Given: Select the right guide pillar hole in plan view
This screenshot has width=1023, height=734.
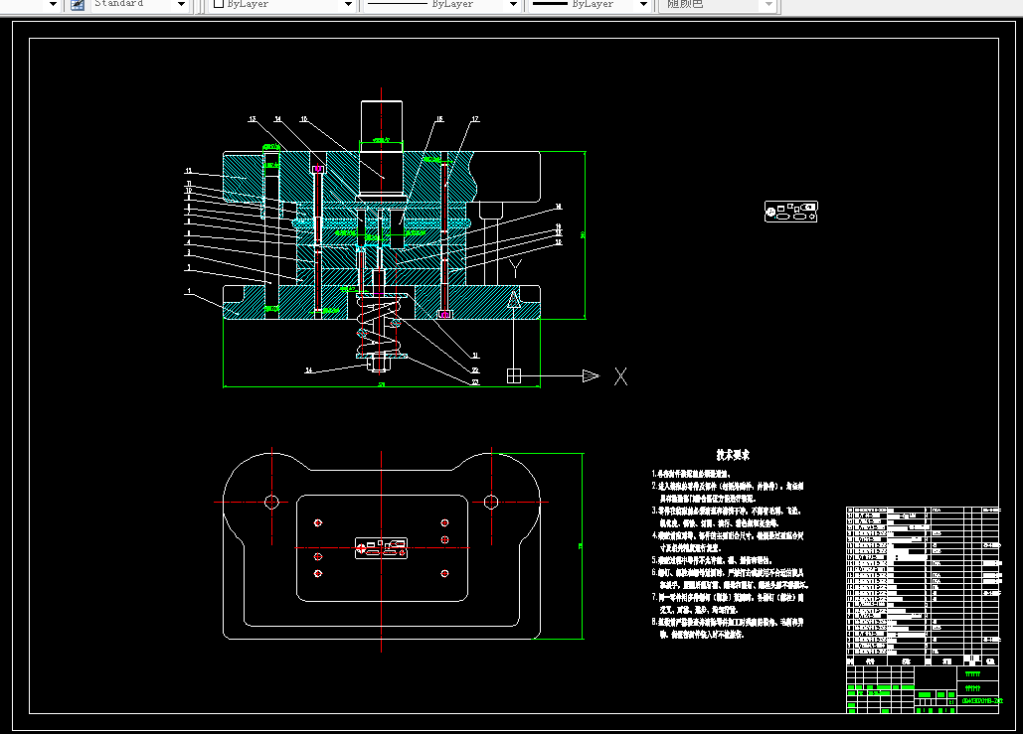Looking at the screenshot, I should pyautogui.click(x=491, y=502).
